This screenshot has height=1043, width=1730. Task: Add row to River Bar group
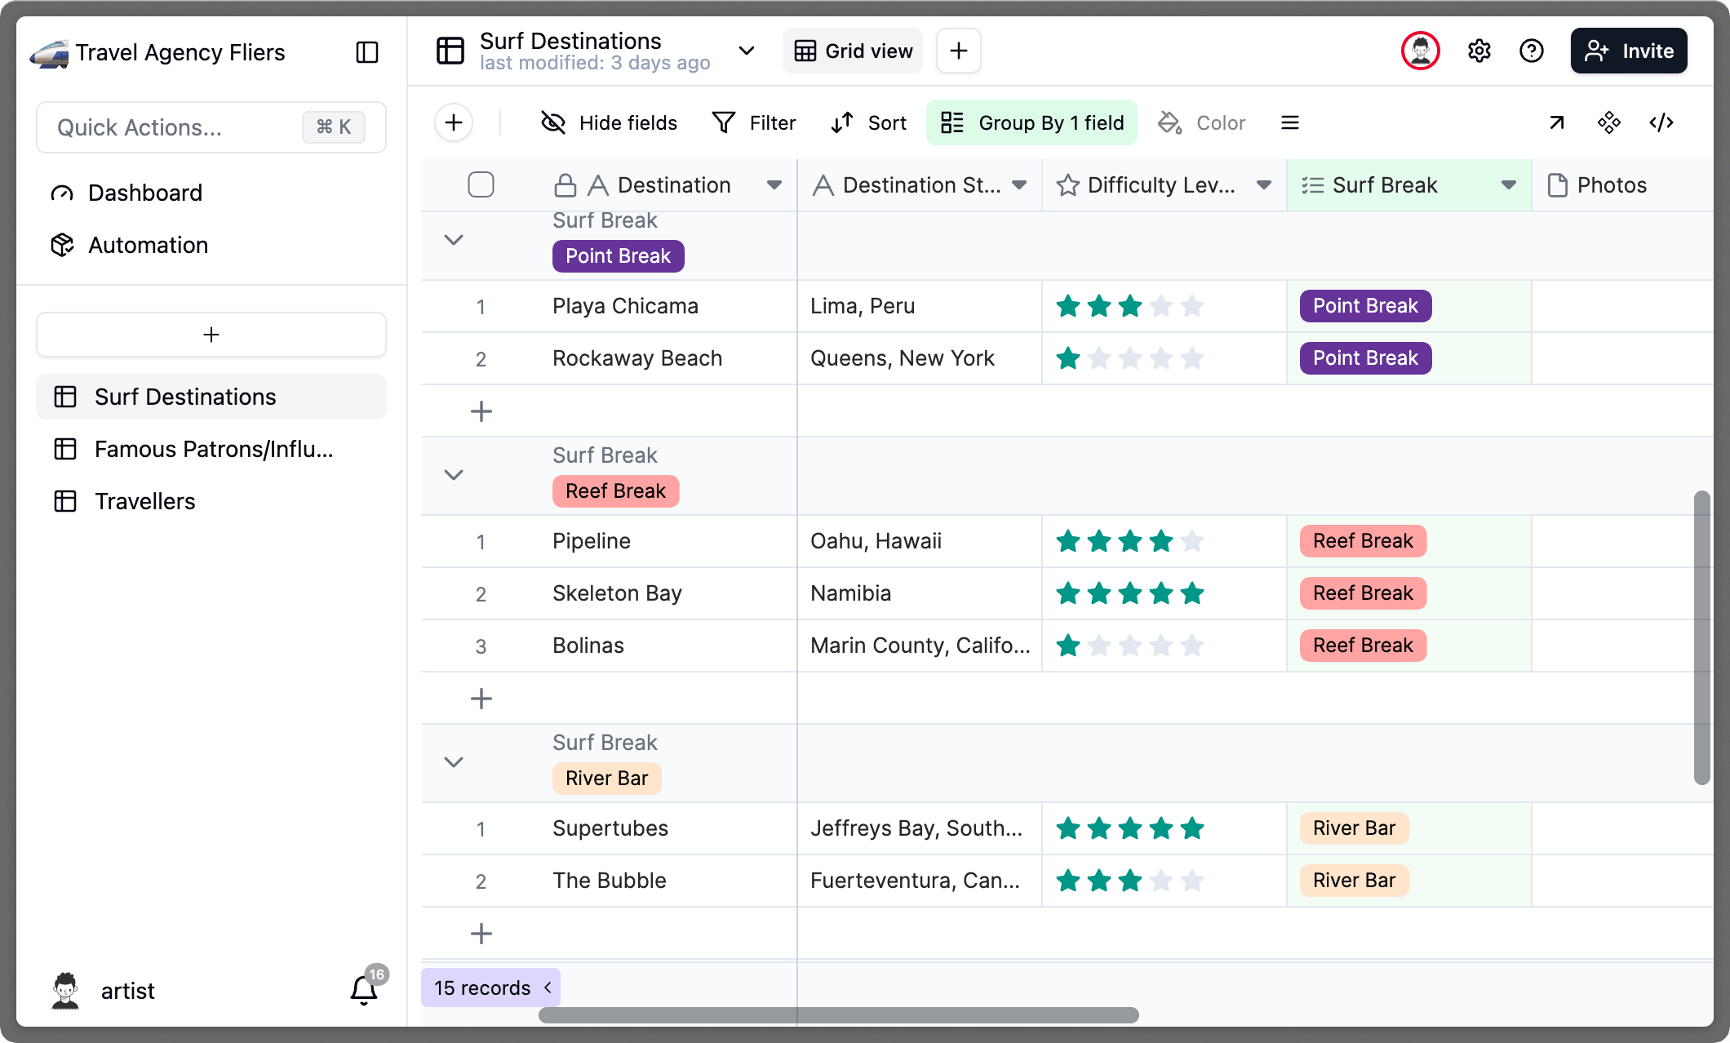[481, 934]
